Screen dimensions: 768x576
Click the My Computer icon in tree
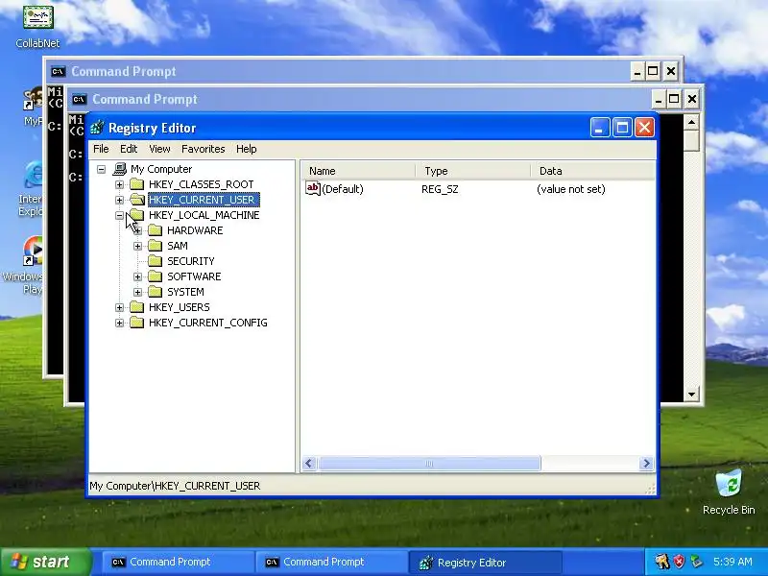point(119,169)
